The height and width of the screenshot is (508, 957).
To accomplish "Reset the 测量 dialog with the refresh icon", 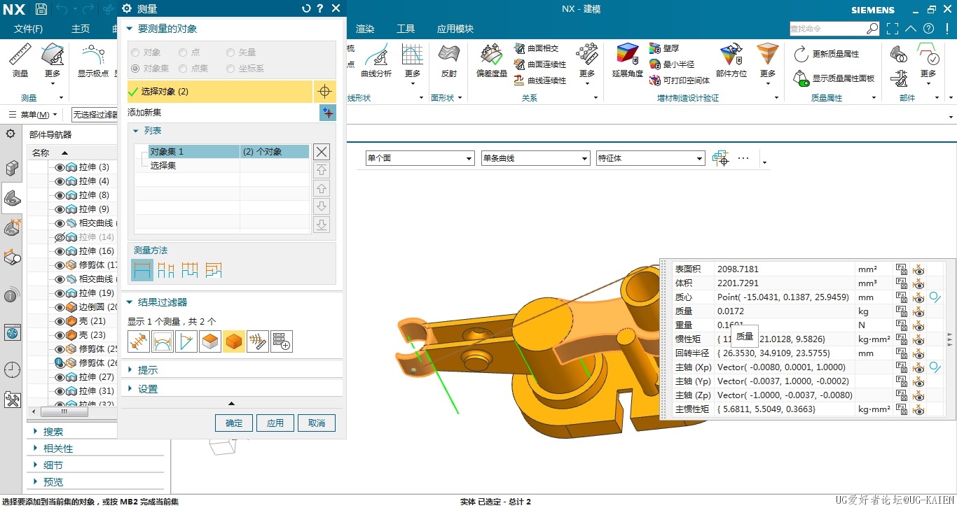I will 306,8.
